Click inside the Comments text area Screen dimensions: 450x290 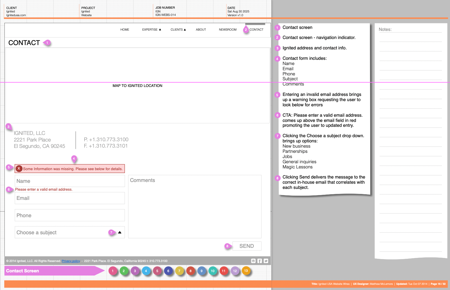click(195, 207)
